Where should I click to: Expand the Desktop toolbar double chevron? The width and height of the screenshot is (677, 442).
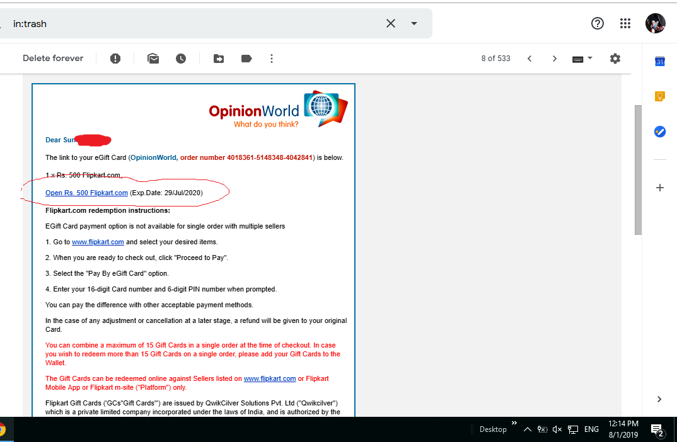(514, 423)
